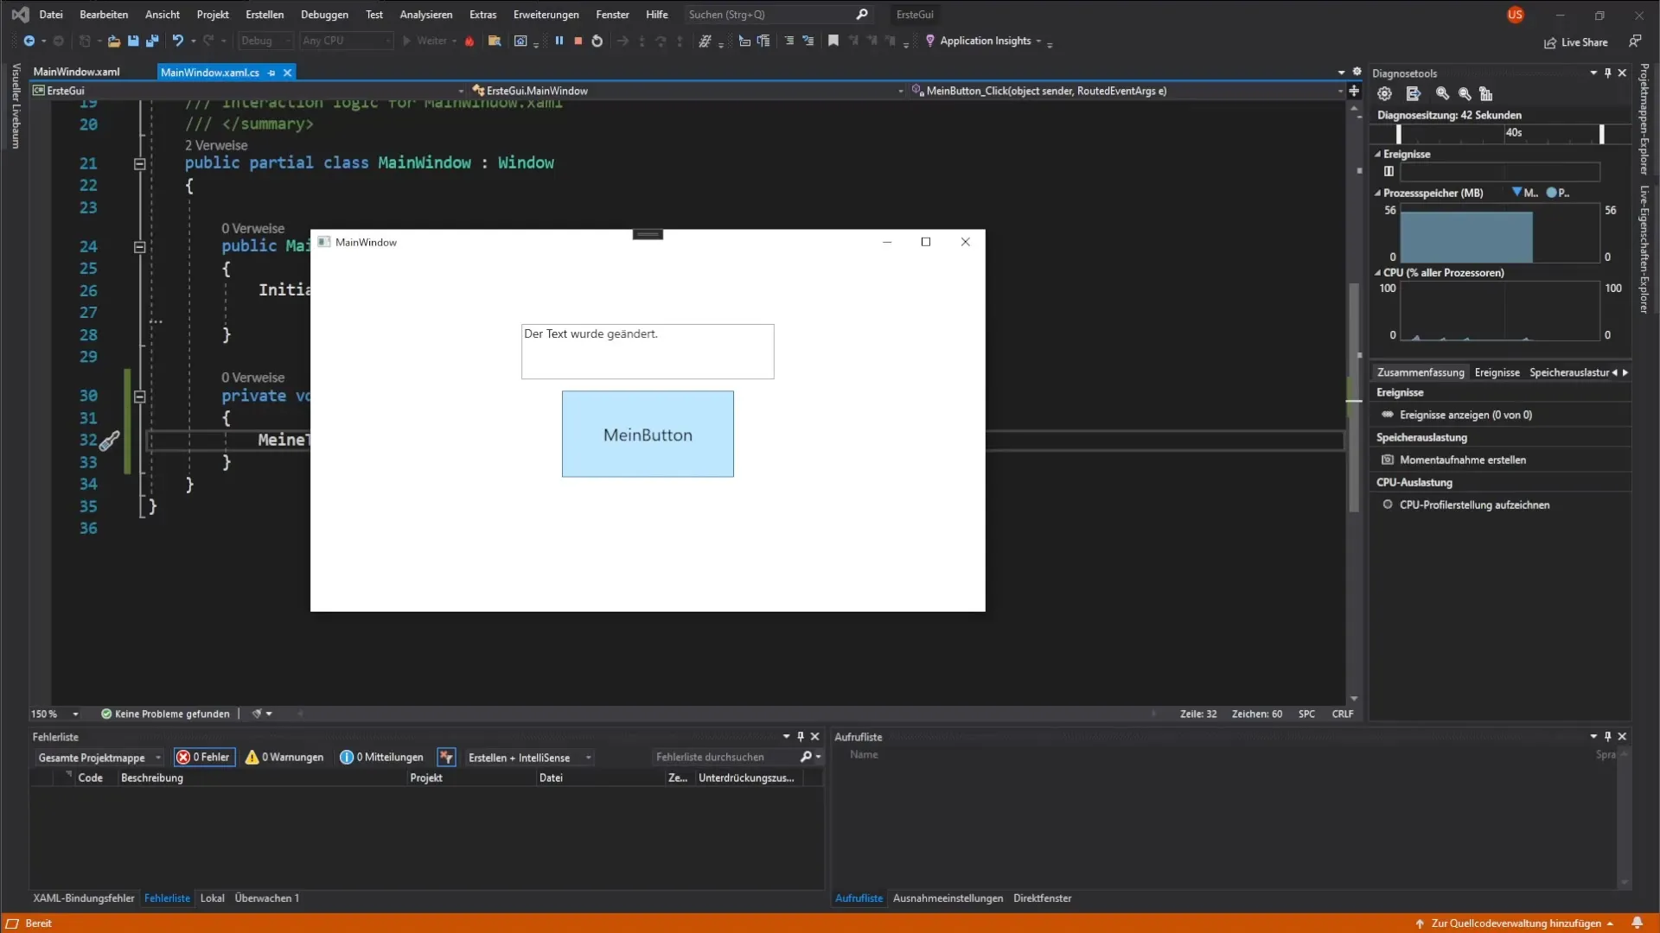Image resolution: width=1660 pixels, height=933 pixels.
Task: Collapse the Ereignisse section in Diagnosetools
Action: (x=1377, y=155)
